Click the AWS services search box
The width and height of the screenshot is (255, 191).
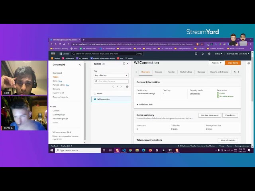pos(107,54)
